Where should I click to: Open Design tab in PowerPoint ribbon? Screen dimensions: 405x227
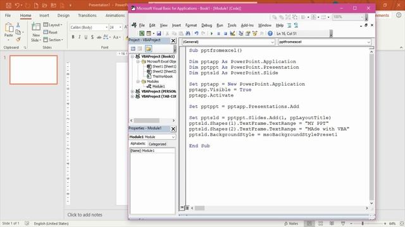click(63, 15)
